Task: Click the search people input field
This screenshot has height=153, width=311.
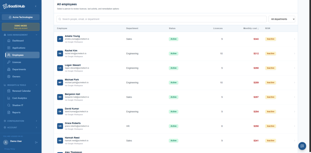Action: pos(162,19)
